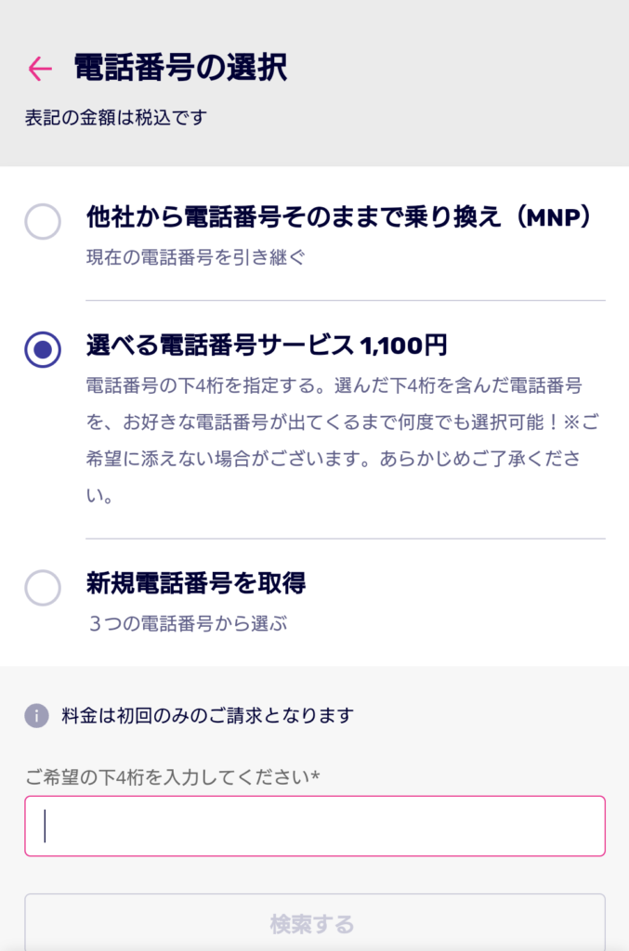The width and height of the screenshot is (629, 951).
Task: Choose the 新規電話番号を取得 option label
Action: [x=196, y=583]
